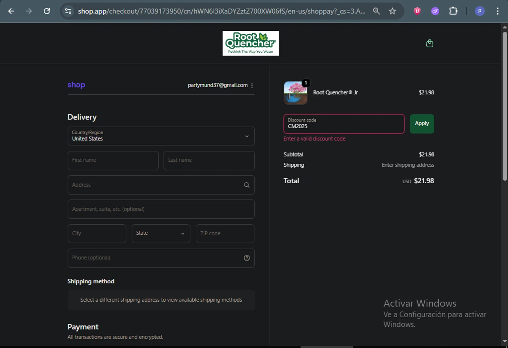Click the scrollbar up arrow
The height and width of the screenshot is (348, 508).
505,27
